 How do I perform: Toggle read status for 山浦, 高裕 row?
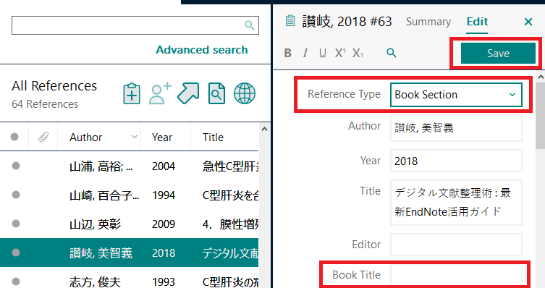click(16, 166)
